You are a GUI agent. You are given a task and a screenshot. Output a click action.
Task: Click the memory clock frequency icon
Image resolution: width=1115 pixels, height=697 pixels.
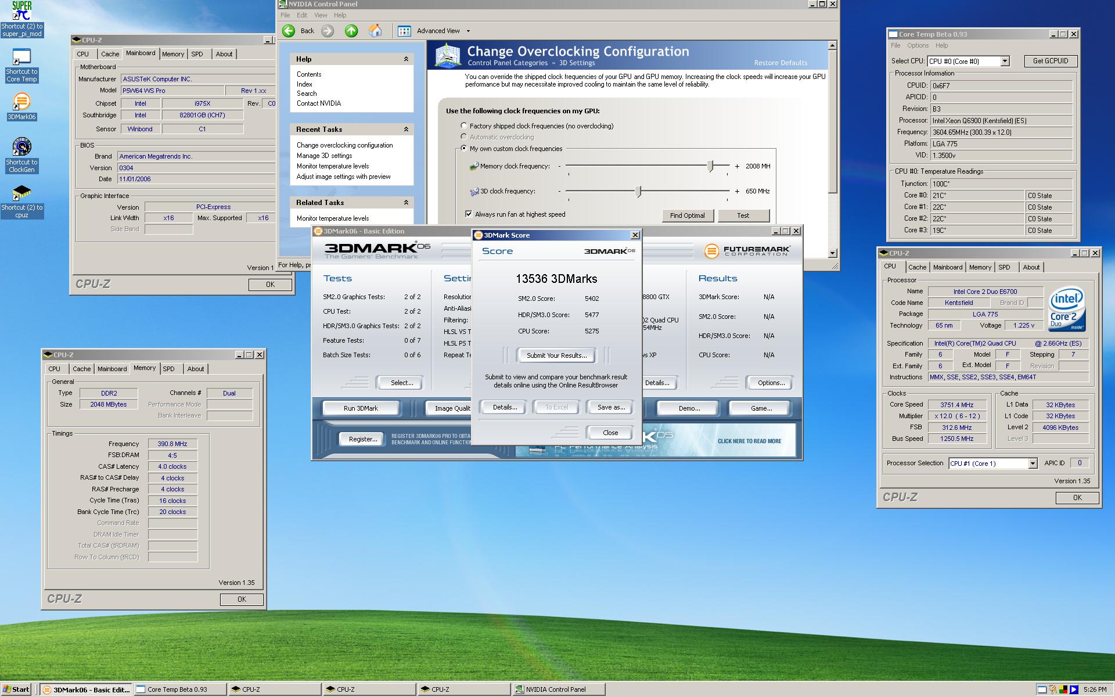point(474,166)
